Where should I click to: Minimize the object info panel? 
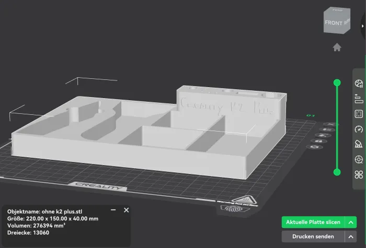coord(113,210)
